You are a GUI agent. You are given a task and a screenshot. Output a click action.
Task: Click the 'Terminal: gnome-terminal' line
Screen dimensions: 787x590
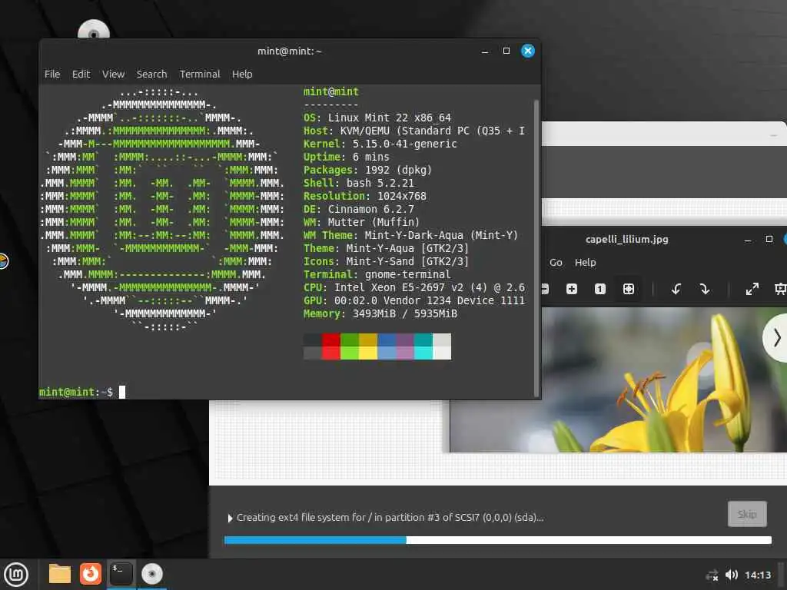pyautogui.click(x=377, y=274)
